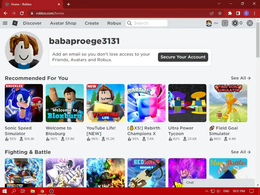Viewport: 260px width, 195px height.
Task: Click the 10:51 PM clock
Action: click(239, 191)
